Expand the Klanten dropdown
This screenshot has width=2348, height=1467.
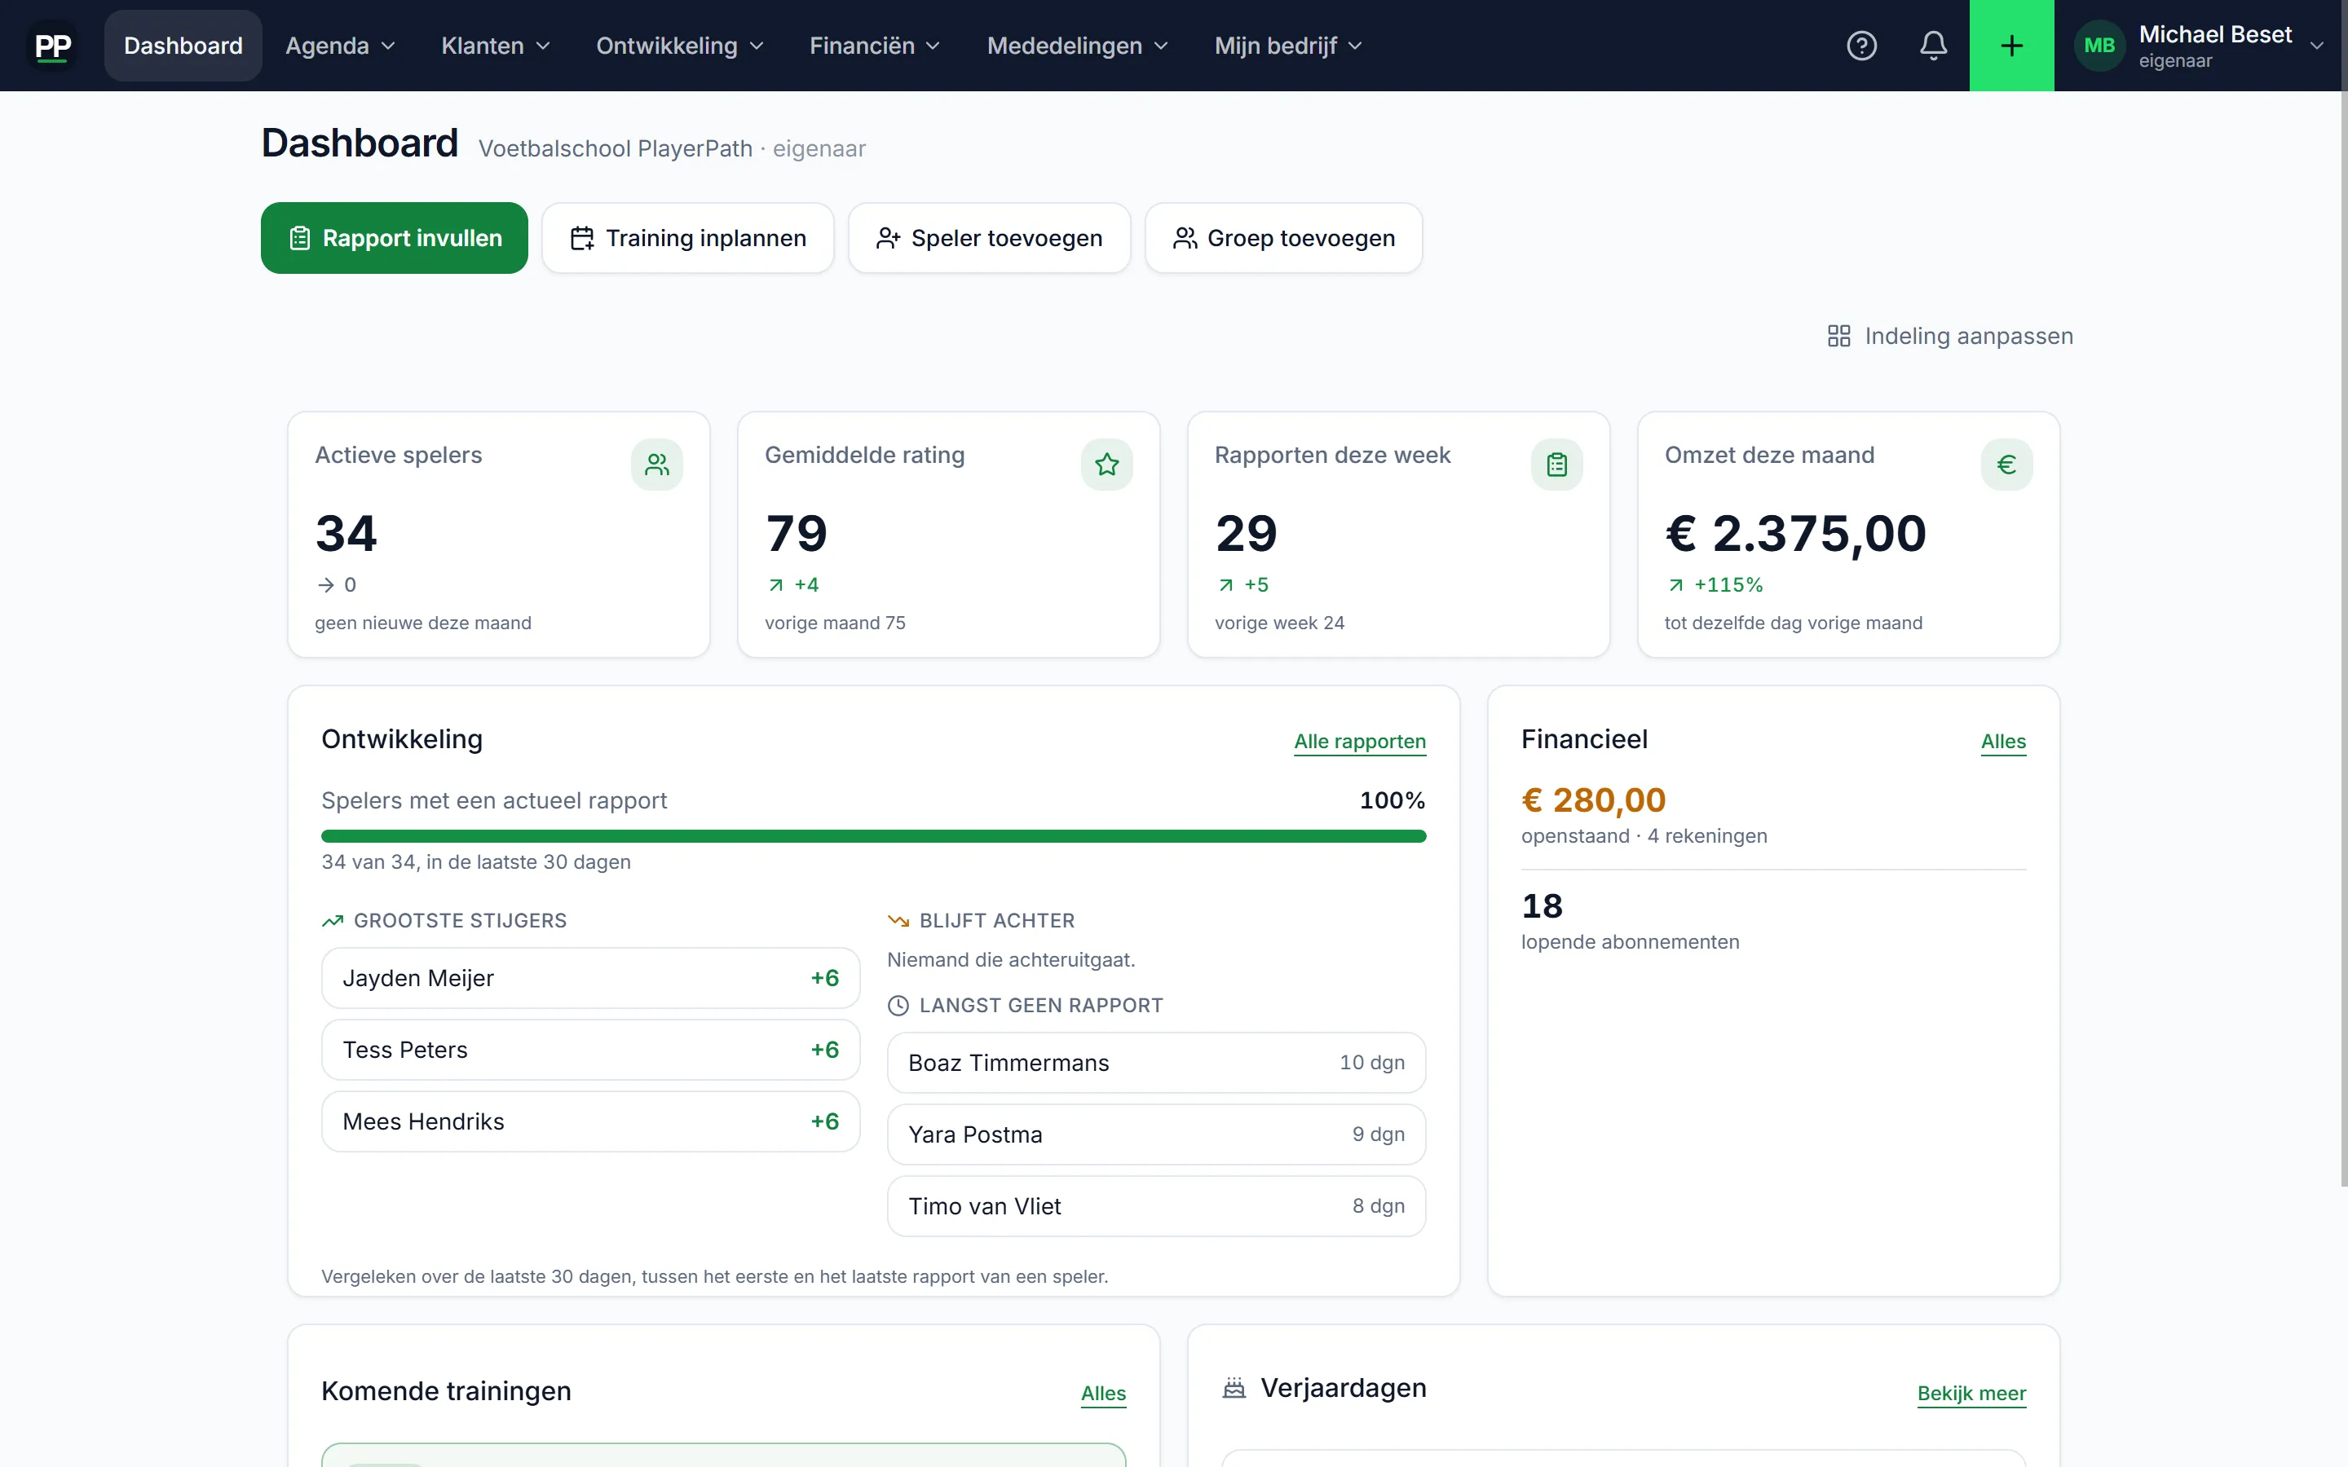click(496, 46)
